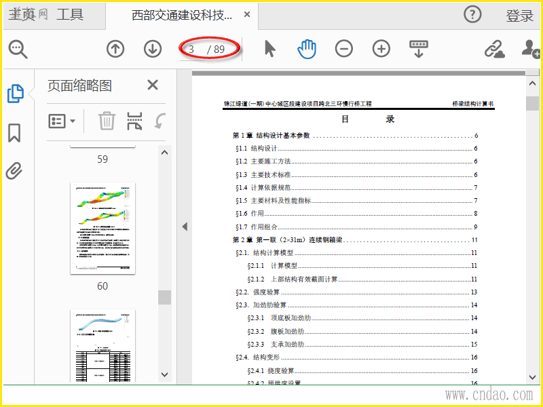Click TOC entry §1.5 主要材料及性能指标

pos(356,200)
